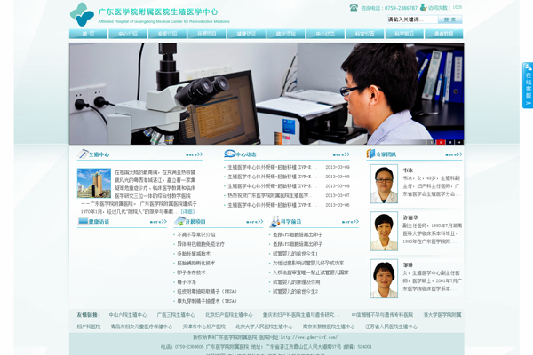Click the hospital website URL in footer
This screenshot has width=533, height=355.
(309, 337)
